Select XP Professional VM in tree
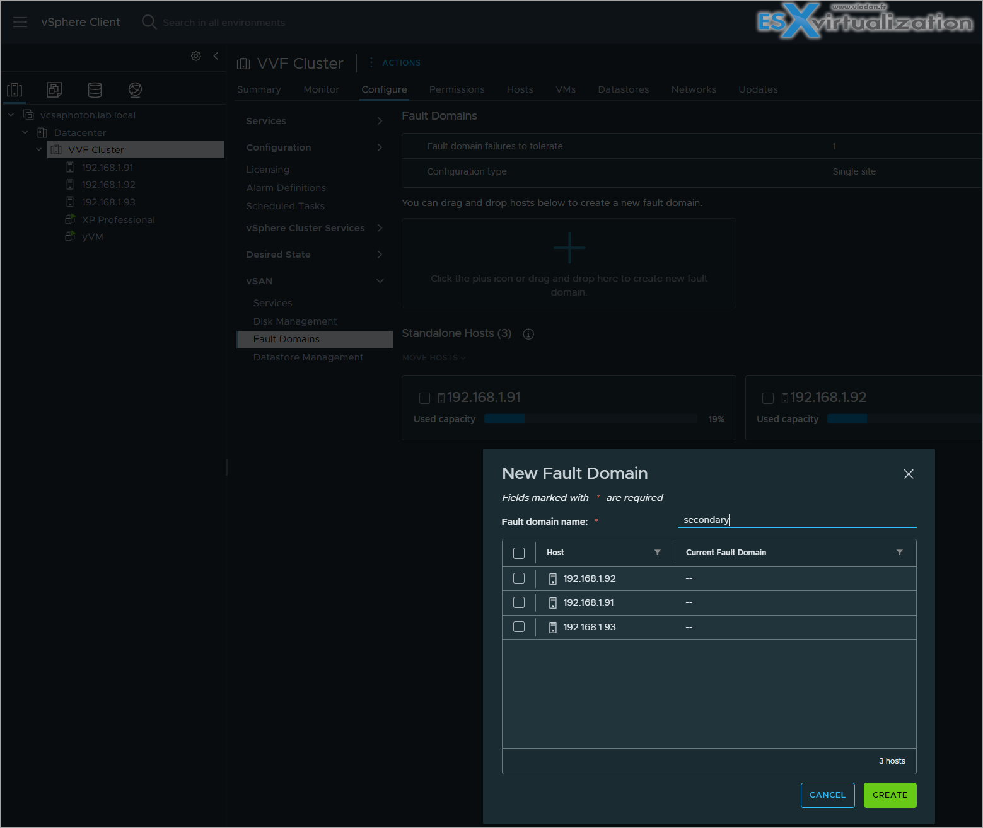Viewport: 983px width, 828px height. tap(118, 220)
